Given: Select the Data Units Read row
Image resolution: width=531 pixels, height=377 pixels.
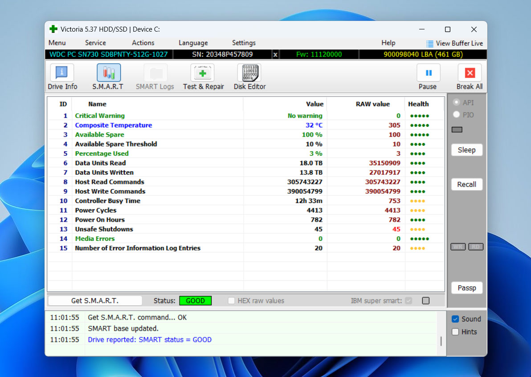Looking at the screenshot, I should [246, 163].
